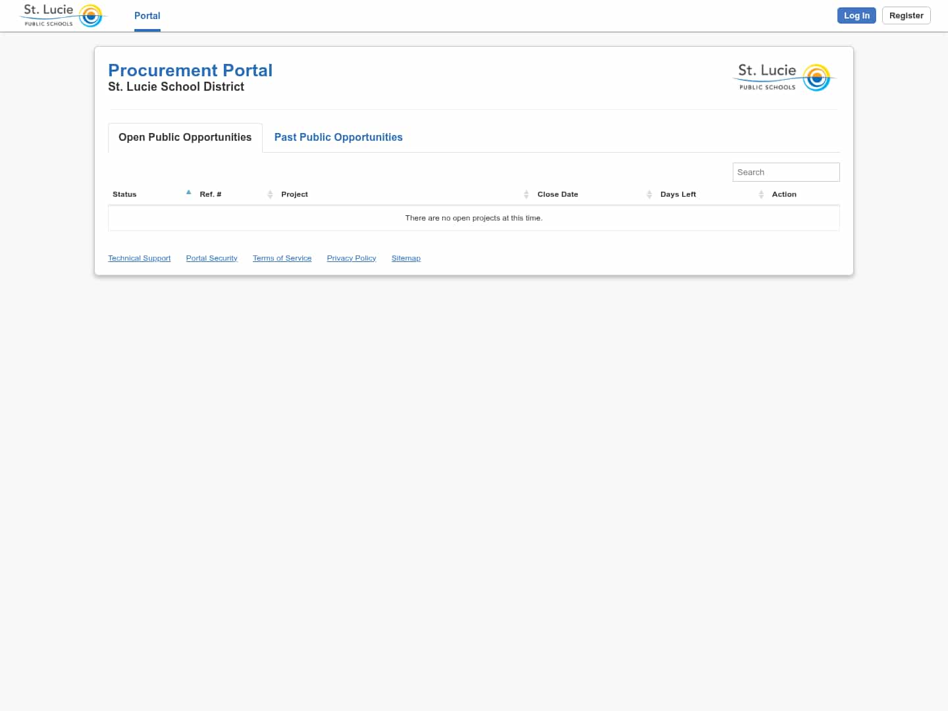Click the sort arrows beside Ref. # header
This screenshot has width=948, height=711.
click(270, 194)
